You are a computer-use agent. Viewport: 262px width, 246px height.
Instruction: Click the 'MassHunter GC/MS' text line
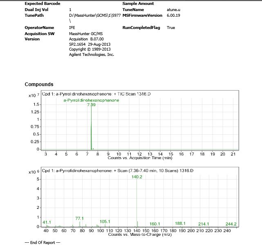click(x=86, y=34)
